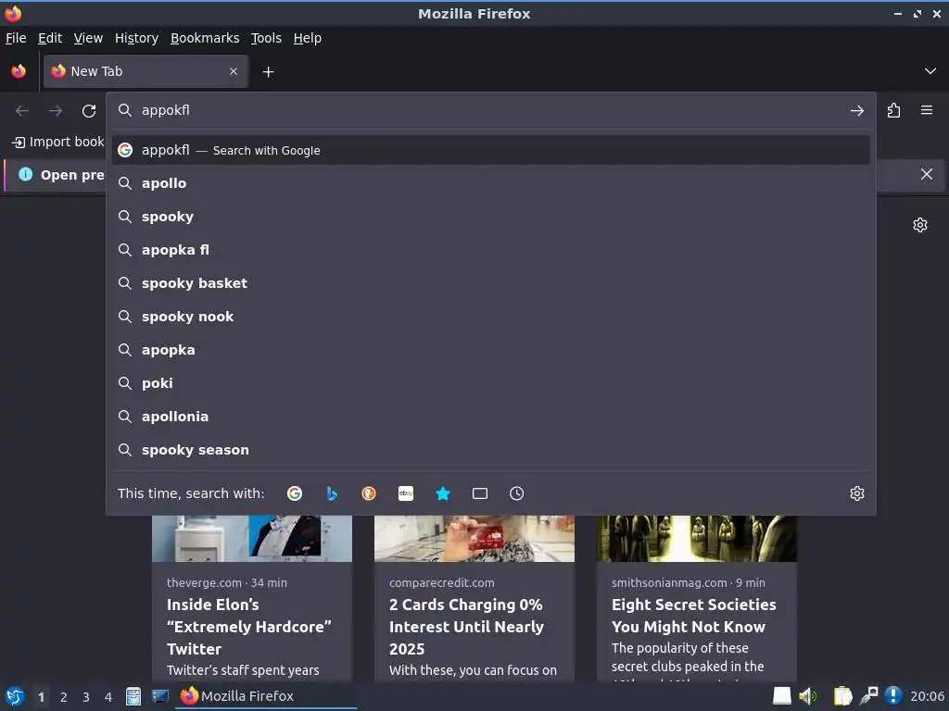The image size is (949, 711).
Task: Select the spooky nook suggestion
Action: 491,317
